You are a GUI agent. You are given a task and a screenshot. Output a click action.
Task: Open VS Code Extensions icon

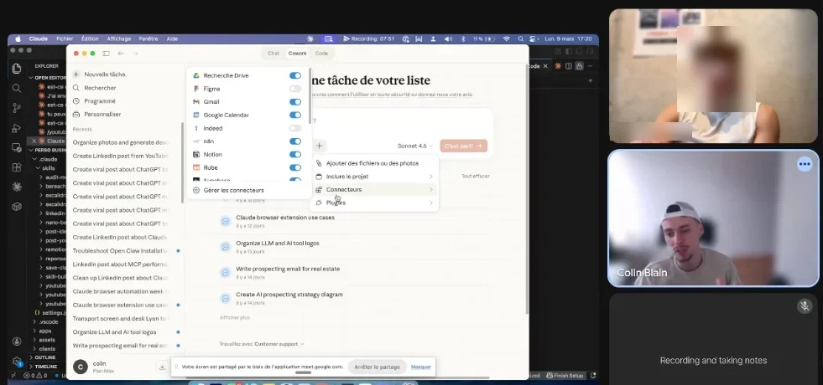(16, 167)
